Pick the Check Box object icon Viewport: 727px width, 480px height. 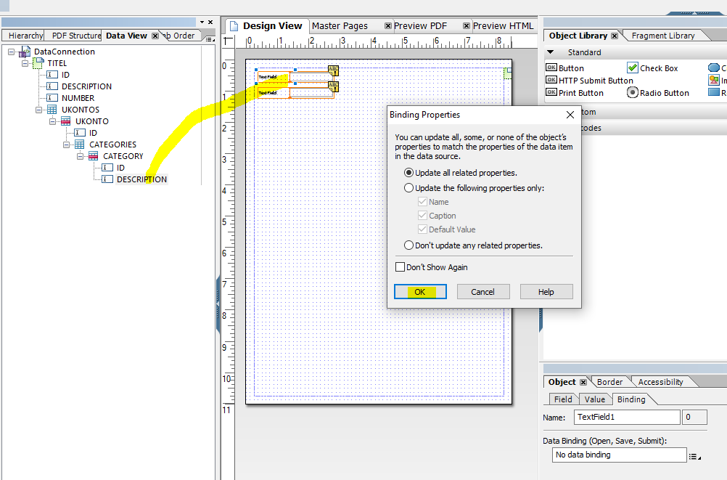point(632,68)
